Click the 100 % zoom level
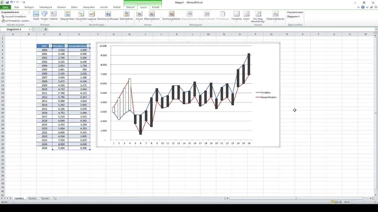Viewport: 378px width, 212px height. point(347,202)
